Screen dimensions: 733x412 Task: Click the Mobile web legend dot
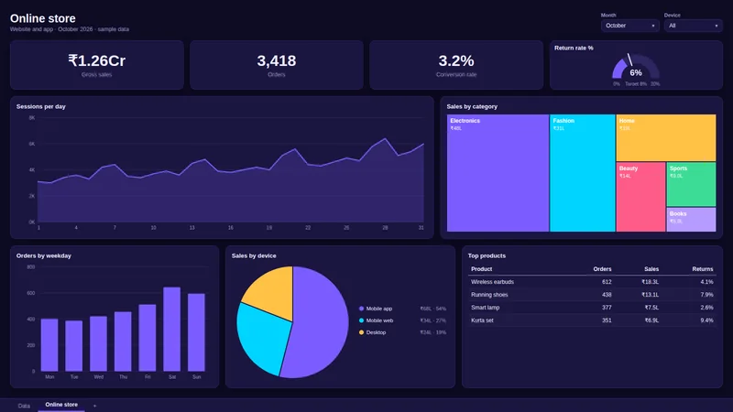pos(361,320)
